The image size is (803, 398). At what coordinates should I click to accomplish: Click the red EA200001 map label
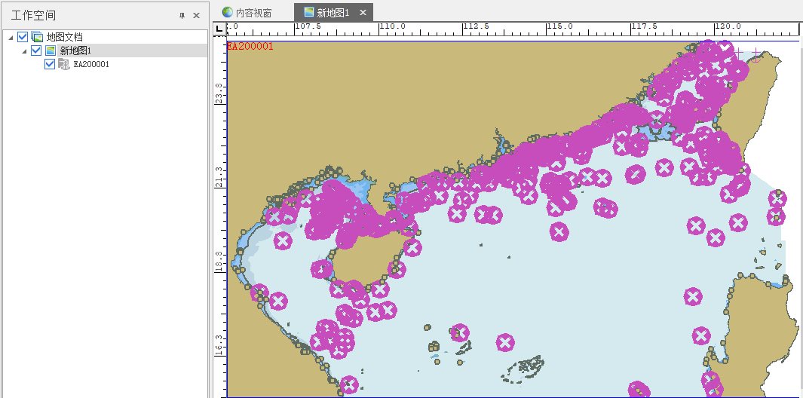(250, 46)
